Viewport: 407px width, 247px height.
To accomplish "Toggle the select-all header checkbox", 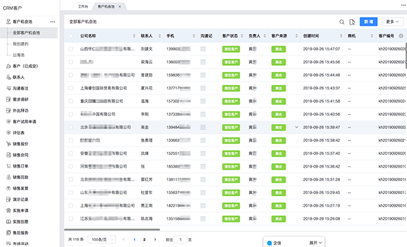I will pyautogui.click(x=71, y=36).
